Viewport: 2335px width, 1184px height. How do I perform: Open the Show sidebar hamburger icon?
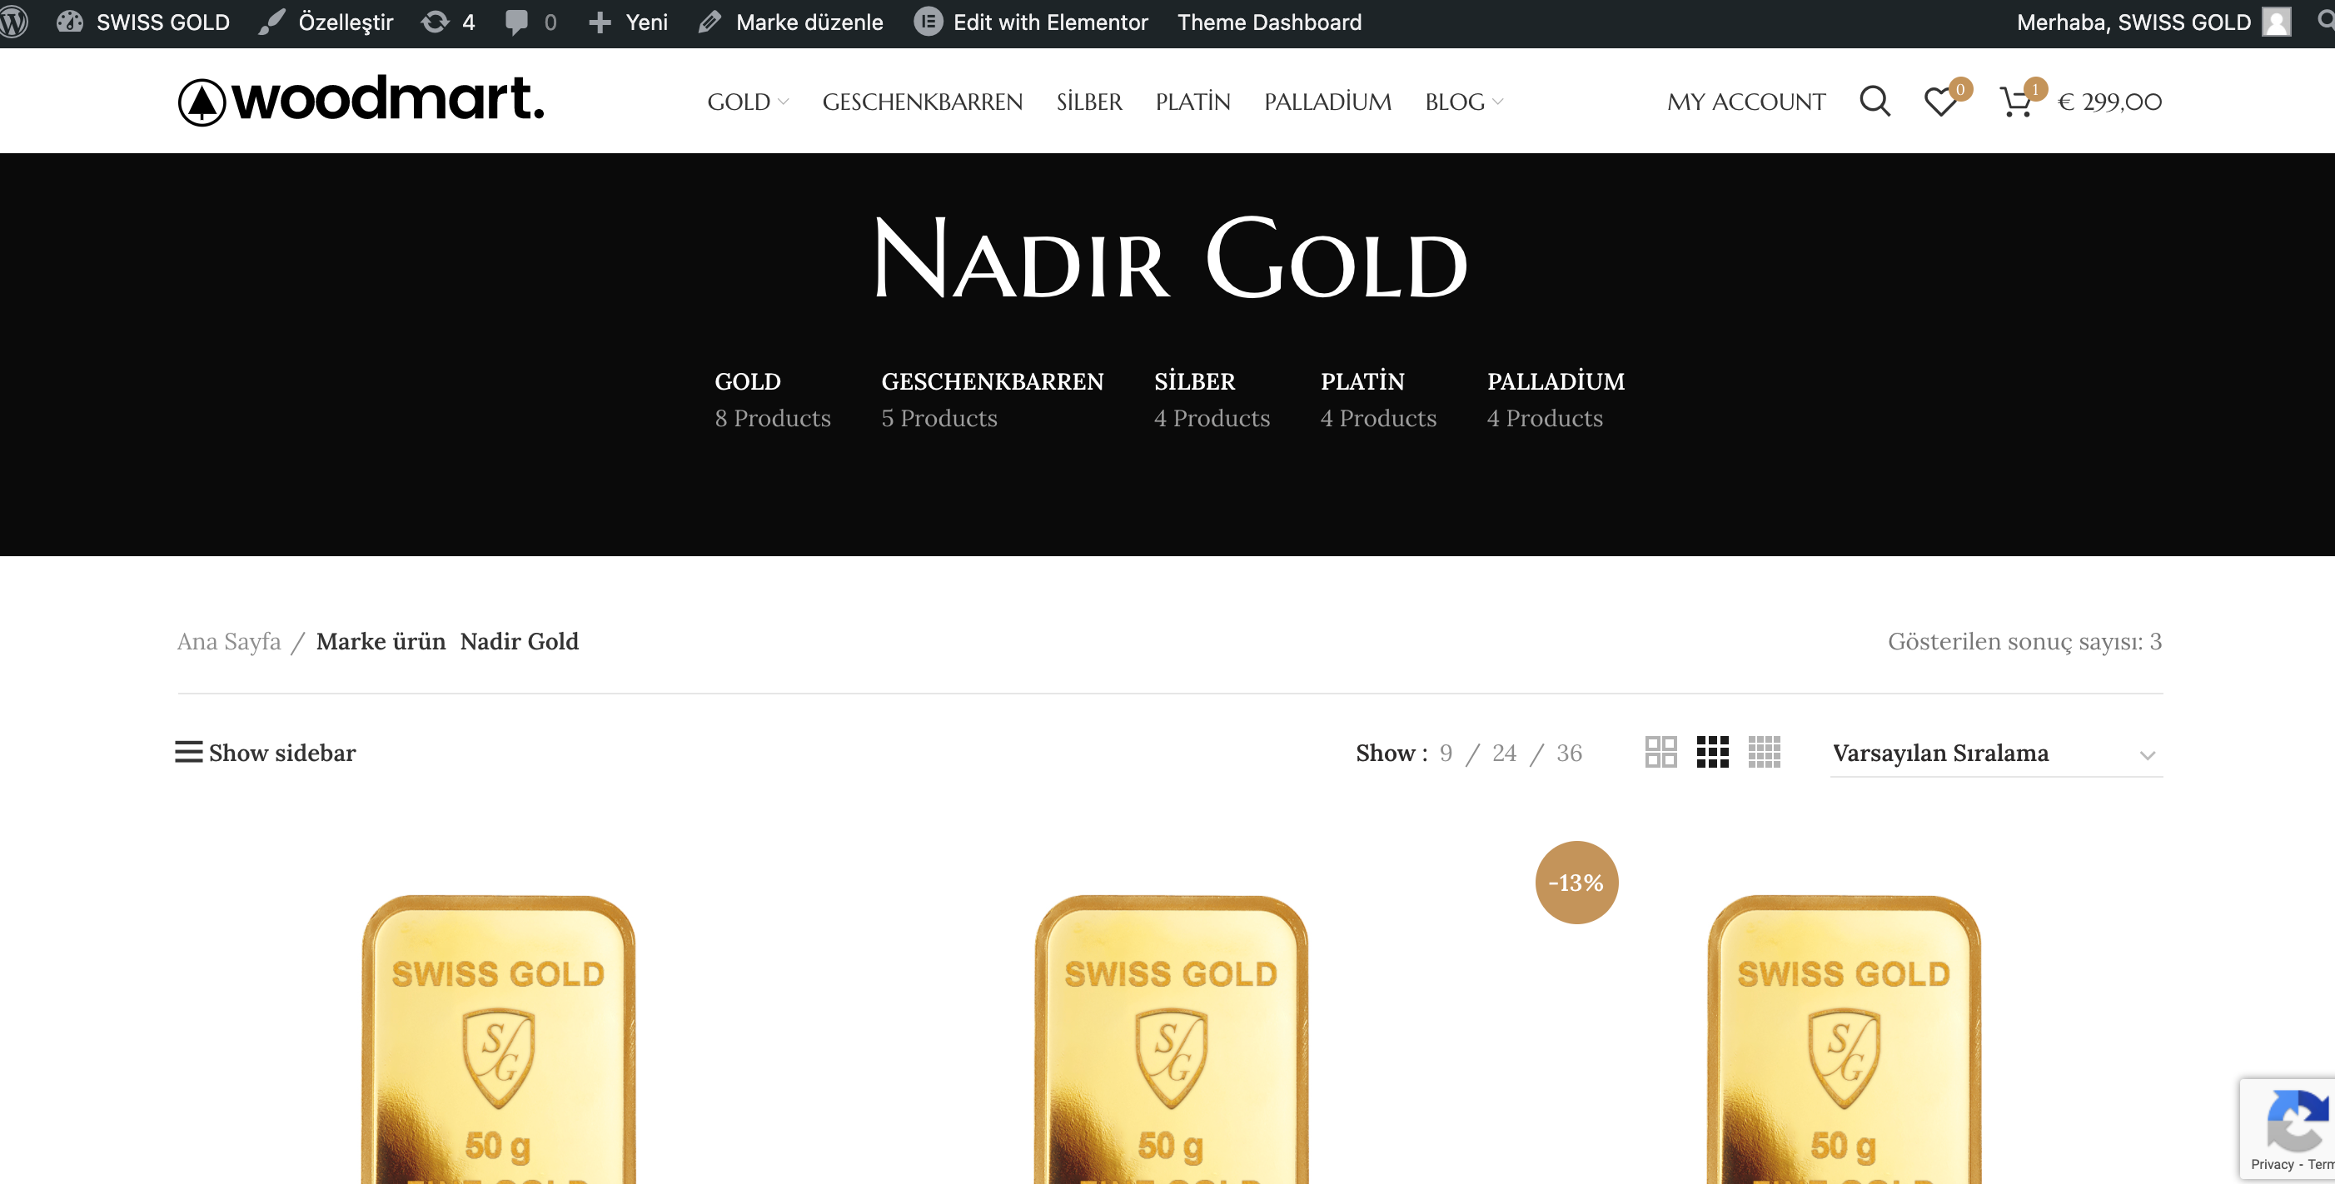[x=188, y=753]
